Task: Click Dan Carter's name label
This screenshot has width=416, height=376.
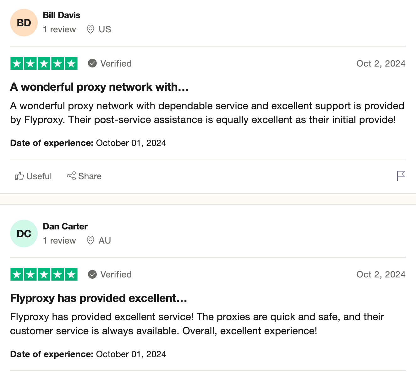Action: click(65, 226)
